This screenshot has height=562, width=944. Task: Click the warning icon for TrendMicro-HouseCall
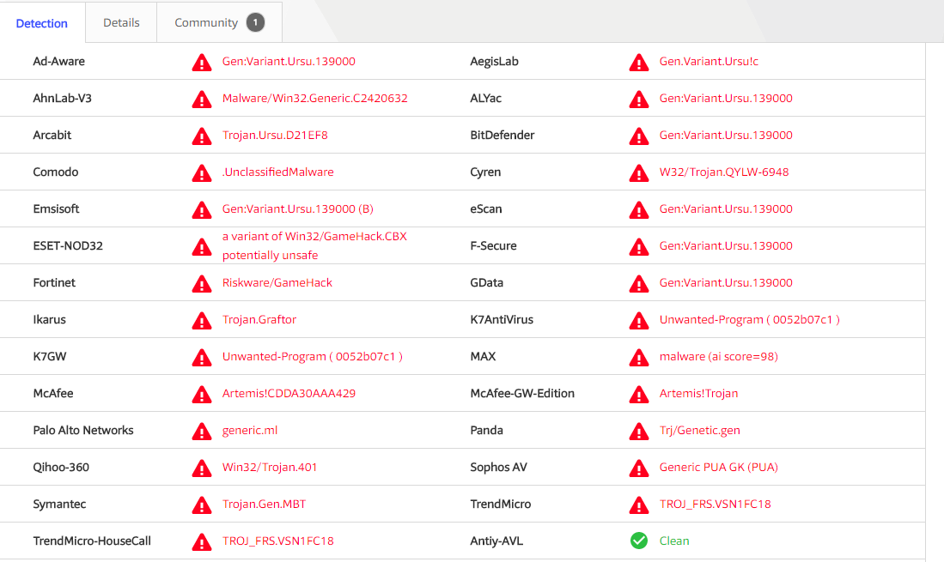(x=201, y=541)
